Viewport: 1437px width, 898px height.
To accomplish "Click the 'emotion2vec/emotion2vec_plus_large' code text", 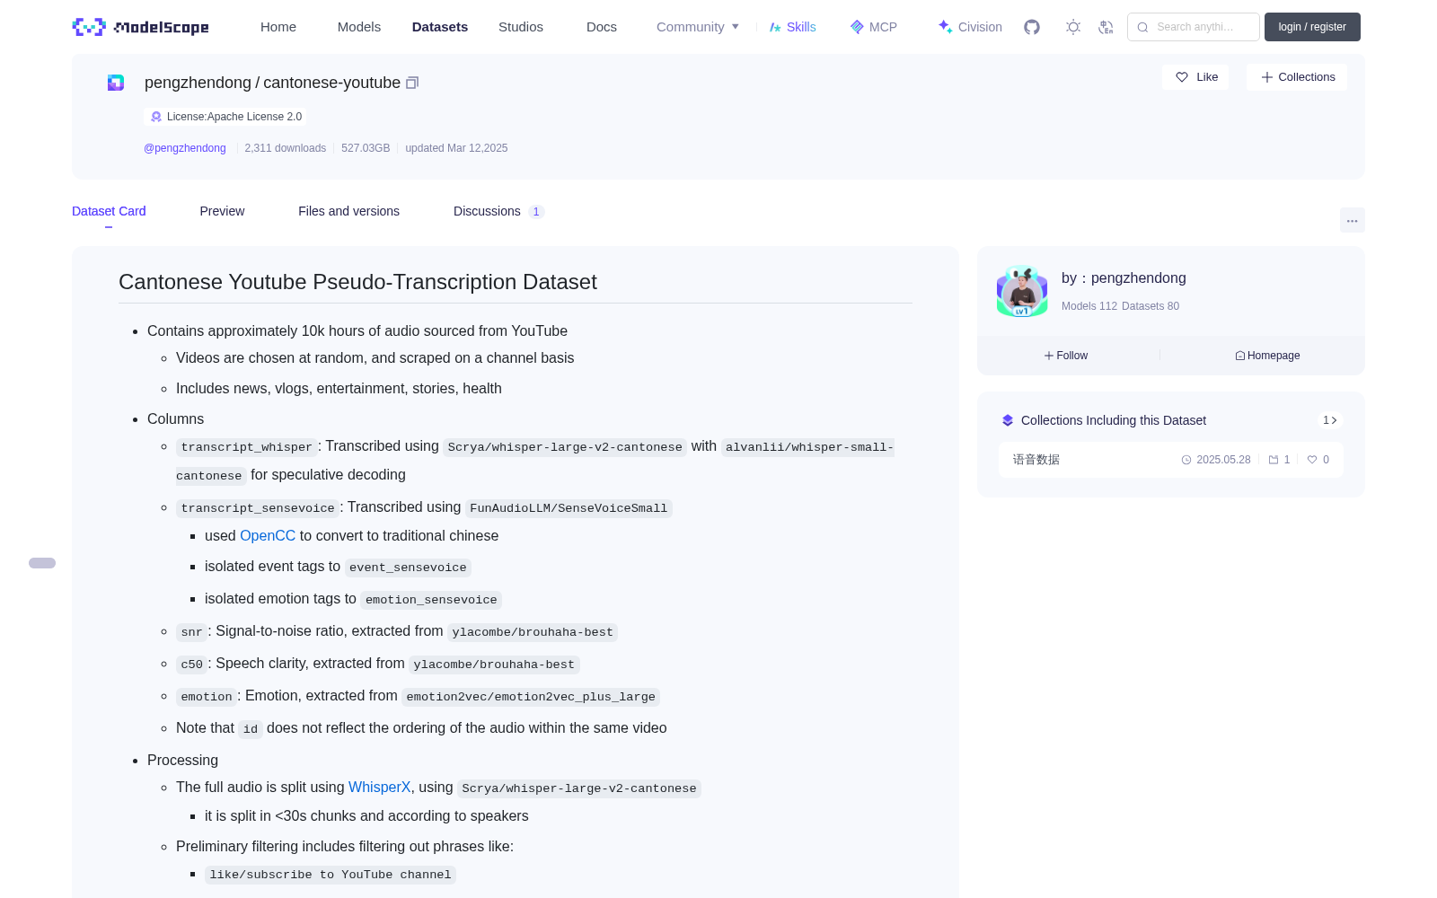I will [531, 697].
